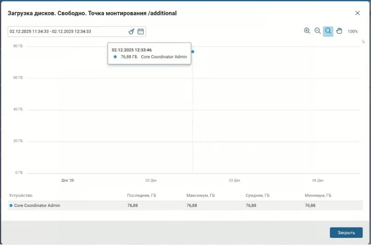This screenshot has height=245, width=371.
Task: Toggle the Core Coordinator Admin series dot
Action: click(x=11, y=205)
